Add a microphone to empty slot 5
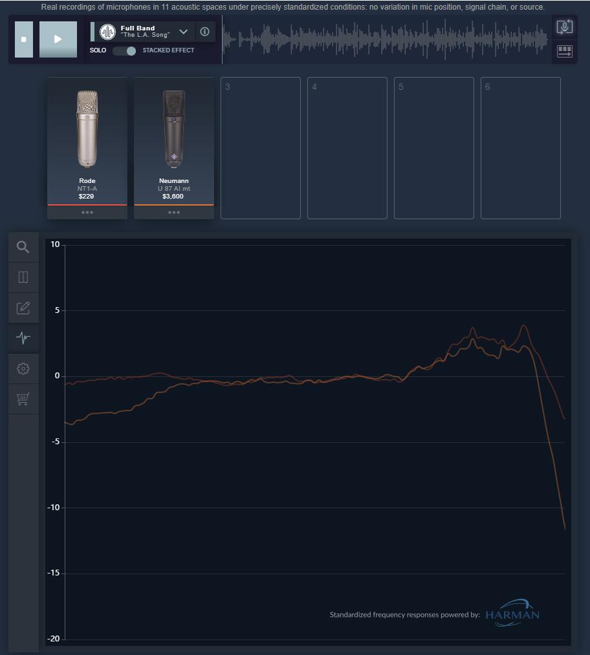This screenshot has height=655, width=590. click(x=434, y=148)
